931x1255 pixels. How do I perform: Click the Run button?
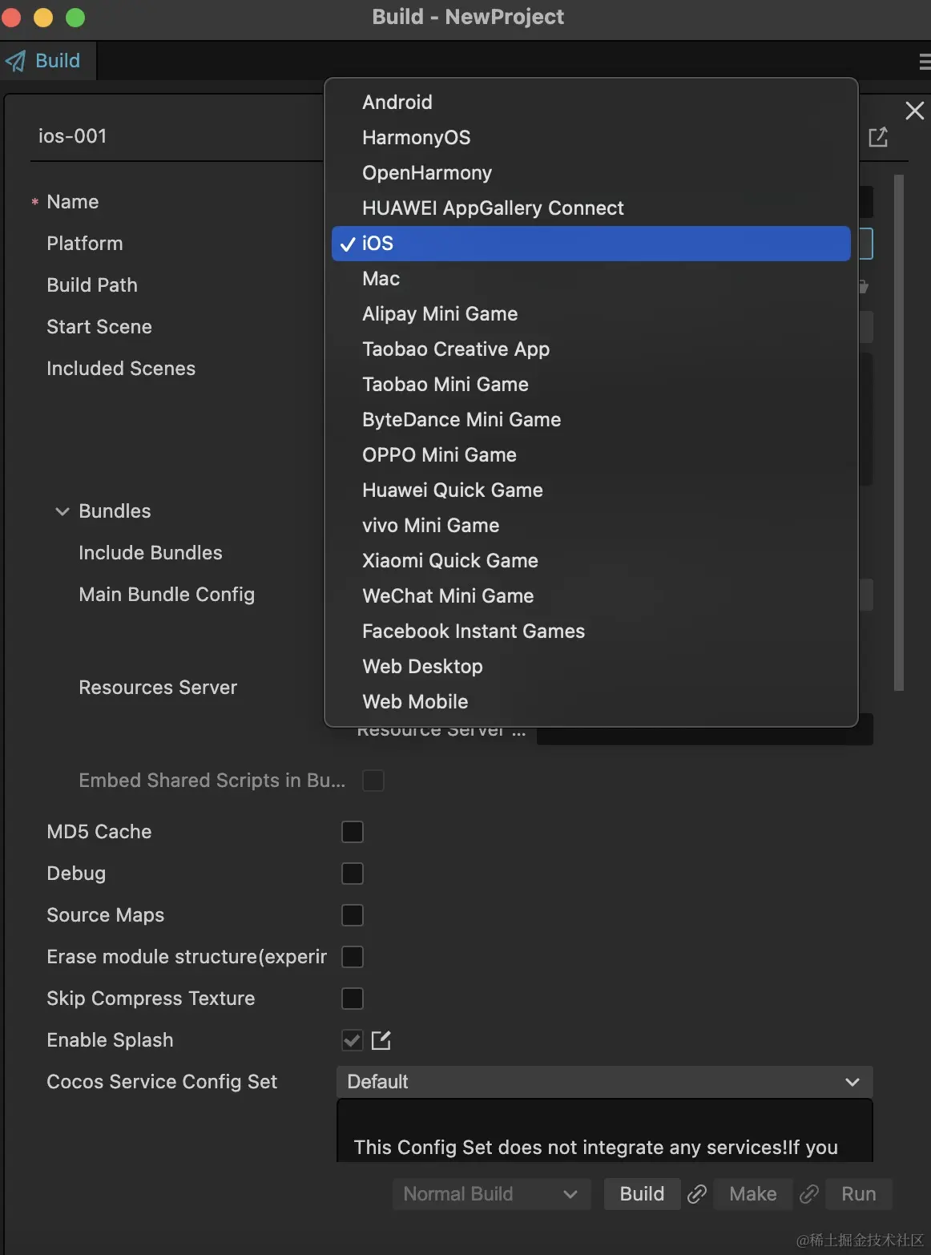[x=859, y=1194]
